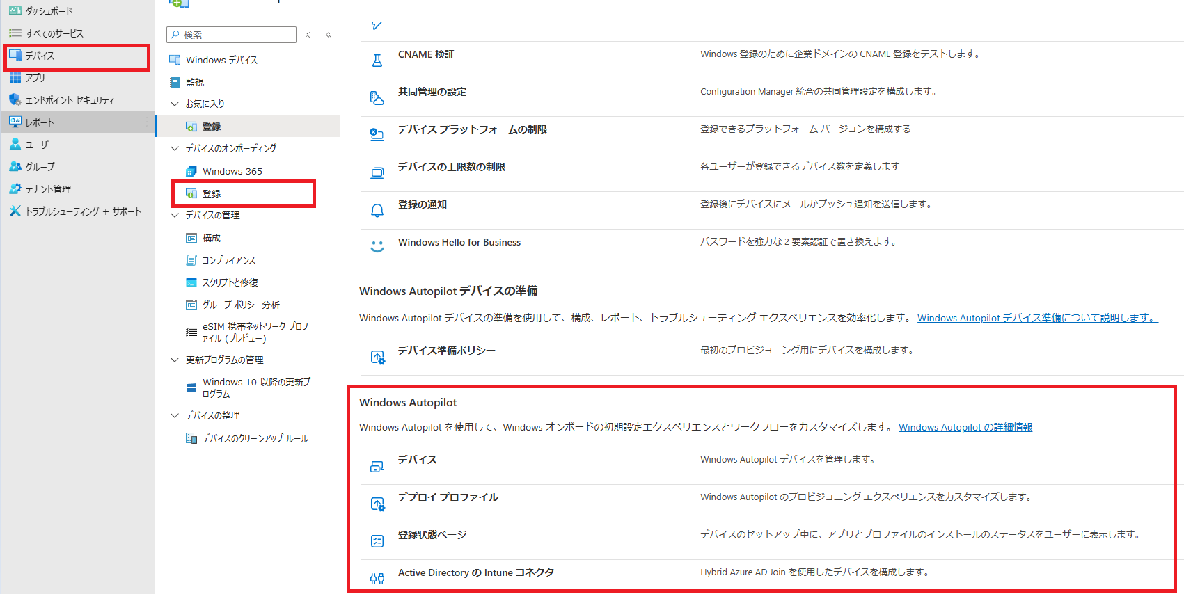The height and width of the screenshot is (594, 1184).
Task: Click the グループ ポリシー分析 icon
Action: pos(191,305)
